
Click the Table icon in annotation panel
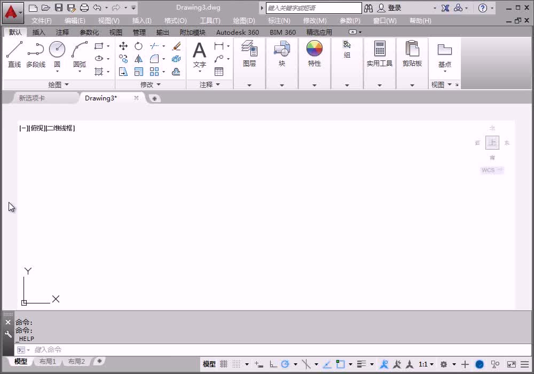219,72
